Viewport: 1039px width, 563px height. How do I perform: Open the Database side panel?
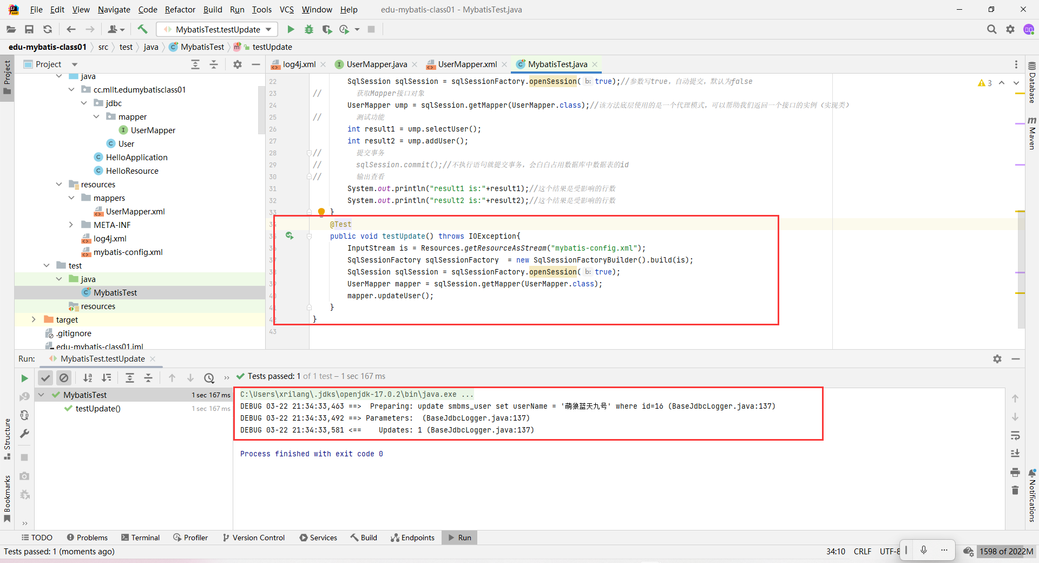[x=1032, y=83]
